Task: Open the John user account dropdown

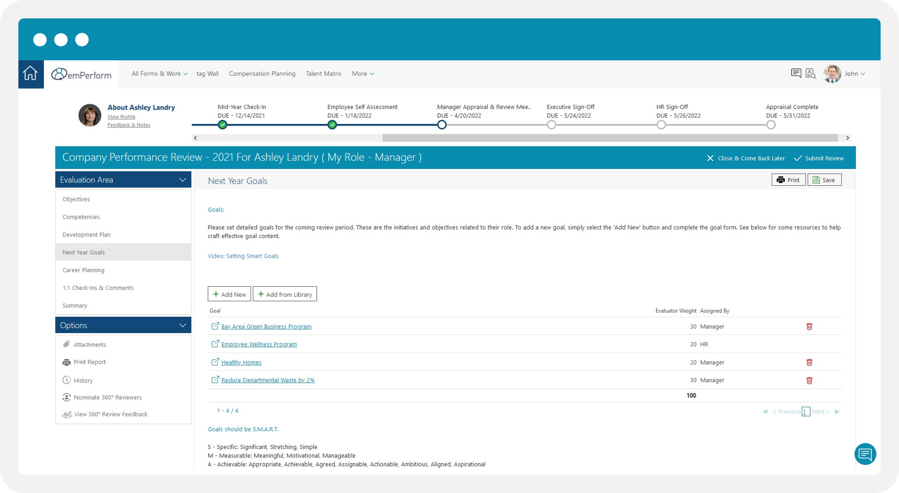Action: pos(854,73)
